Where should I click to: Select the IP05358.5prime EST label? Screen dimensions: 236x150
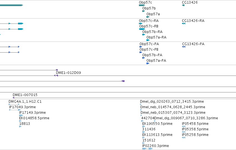pos(195,130)
